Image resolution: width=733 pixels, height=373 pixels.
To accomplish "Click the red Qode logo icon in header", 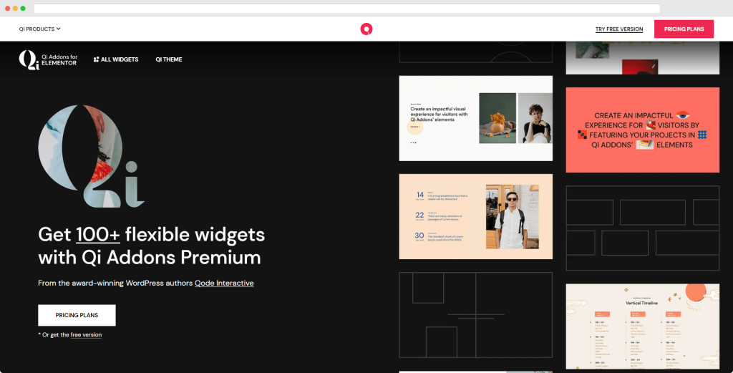I will click(366, 29).
